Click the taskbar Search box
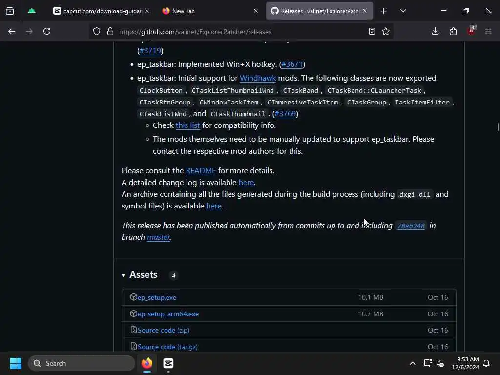The image size is (500, 375). [x=82, y=363]
